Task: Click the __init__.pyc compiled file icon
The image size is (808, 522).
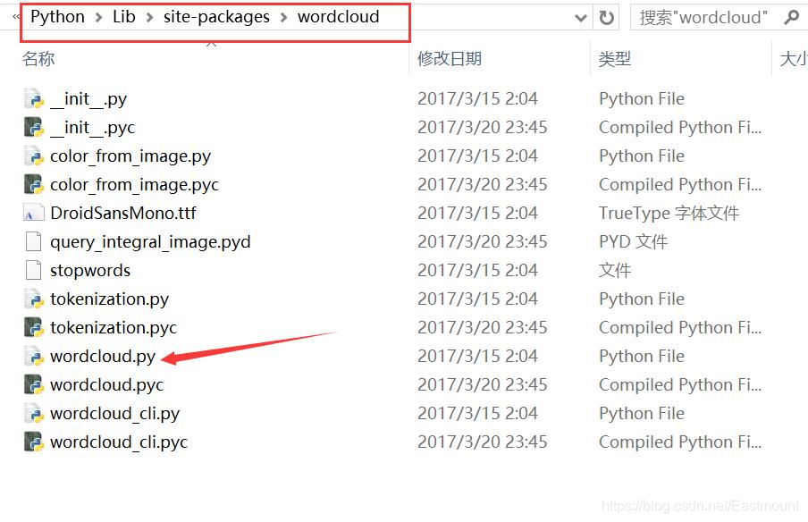Action: tap(33, 127)
